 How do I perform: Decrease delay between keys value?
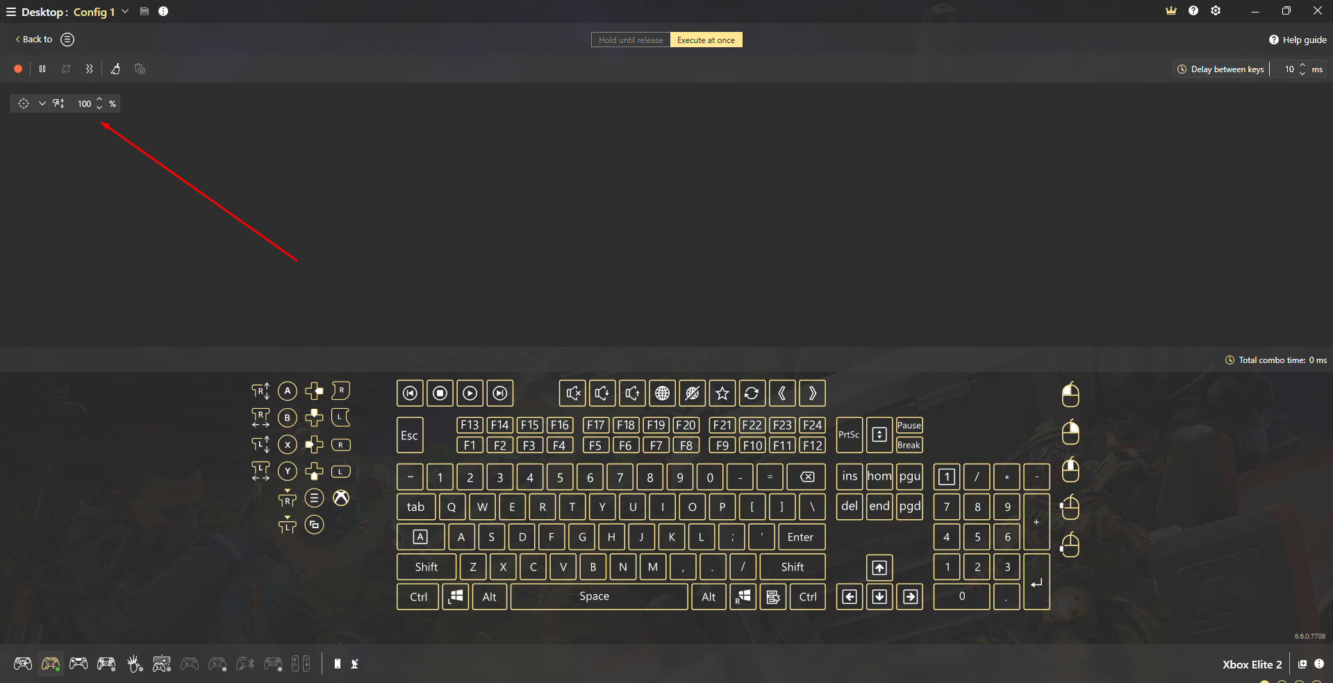(1302, 72)
